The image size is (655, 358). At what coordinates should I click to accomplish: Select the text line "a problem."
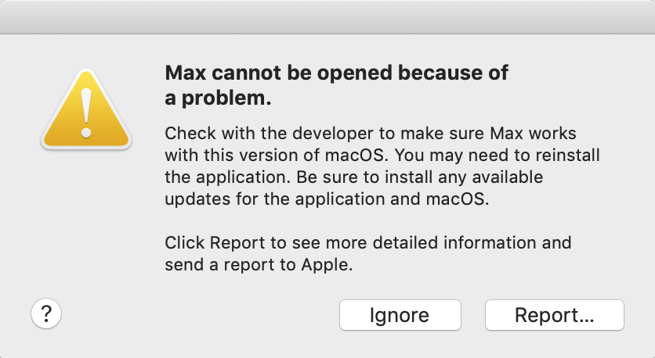(x=218, y=98)
